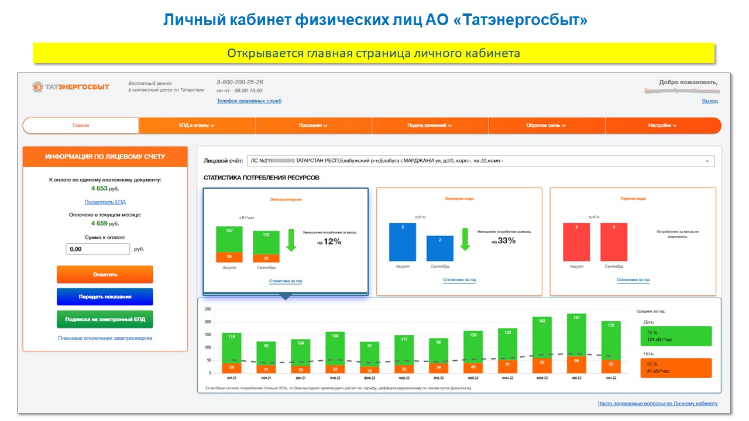Image resolution: width=749 pixels, height=421 pixels.
Task: Click Подписка на электронный ЕПД button
Action: click(105, 319)
